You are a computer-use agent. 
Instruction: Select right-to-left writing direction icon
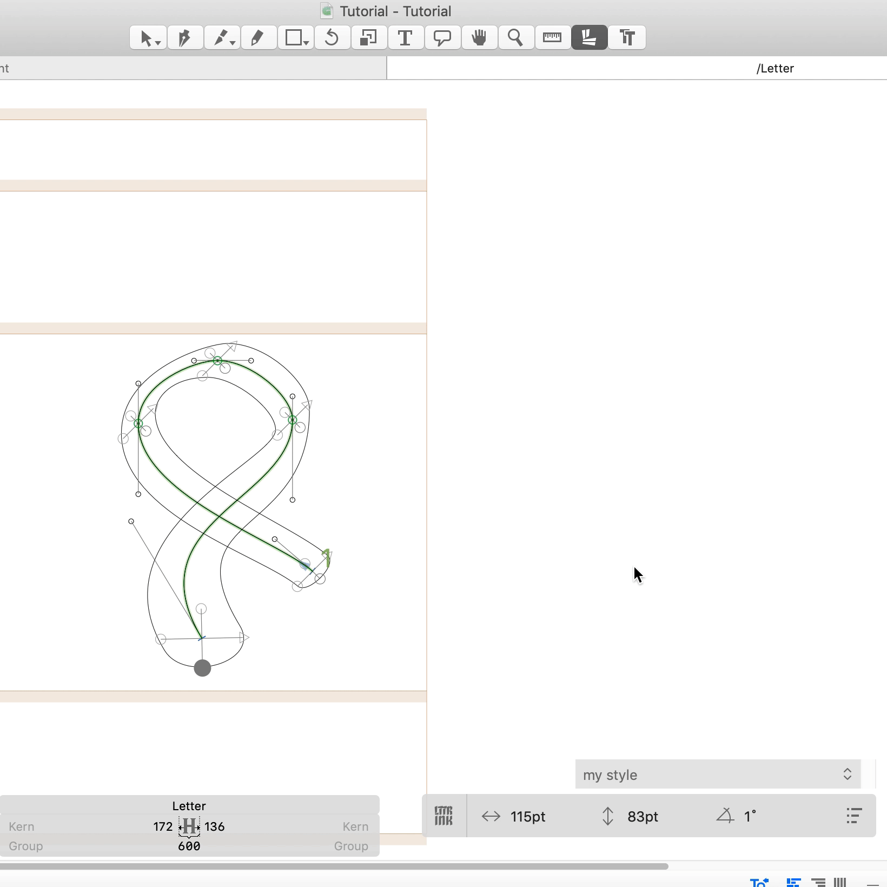pos(818,882)
